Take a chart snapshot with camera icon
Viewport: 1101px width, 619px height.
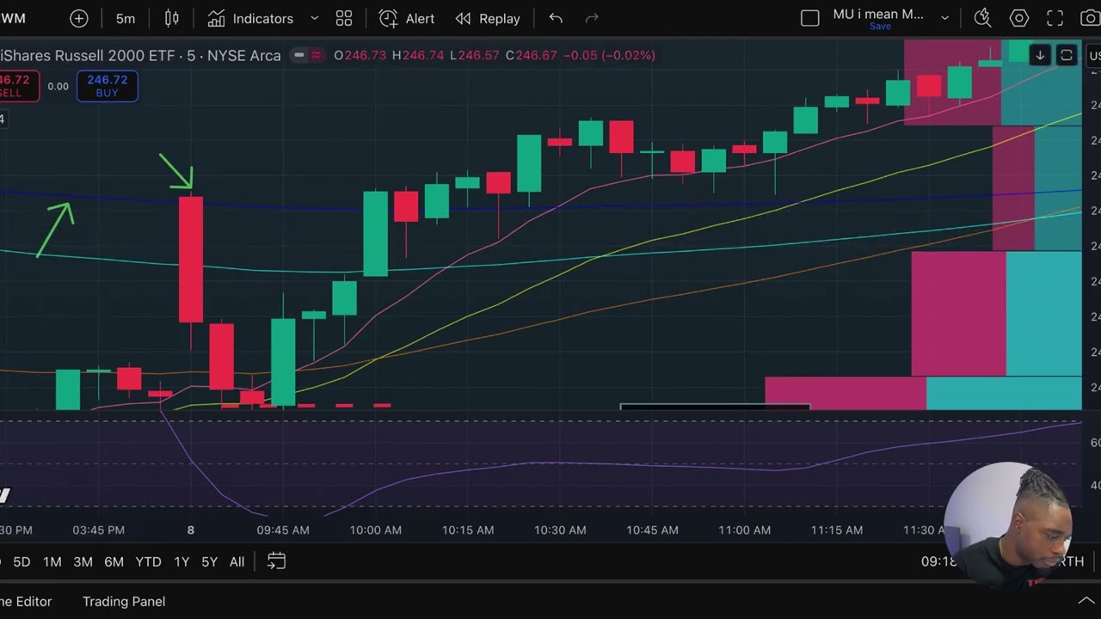1090,18
